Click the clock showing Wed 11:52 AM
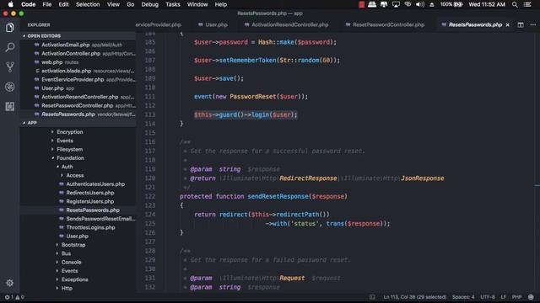The width and height of the screenshot is (540, 303). [x=487, y=4]
